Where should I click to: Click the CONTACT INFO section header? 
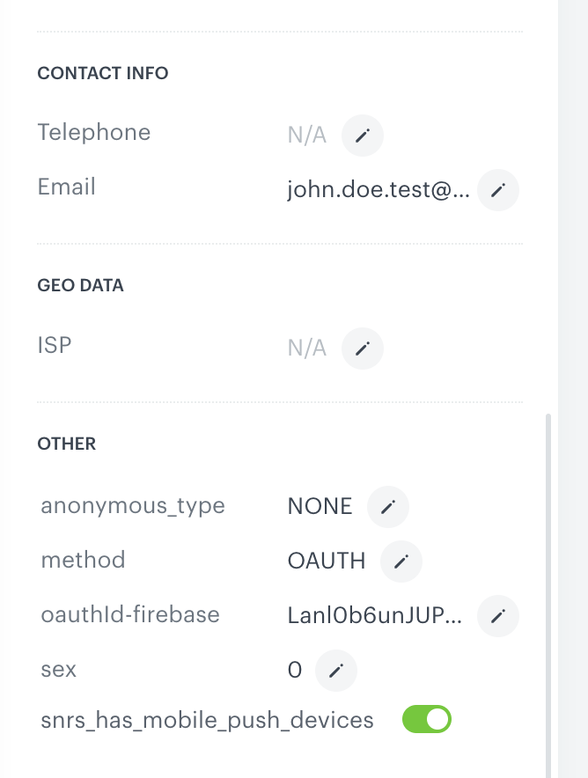pyautogui.click(x=102, y=73)
